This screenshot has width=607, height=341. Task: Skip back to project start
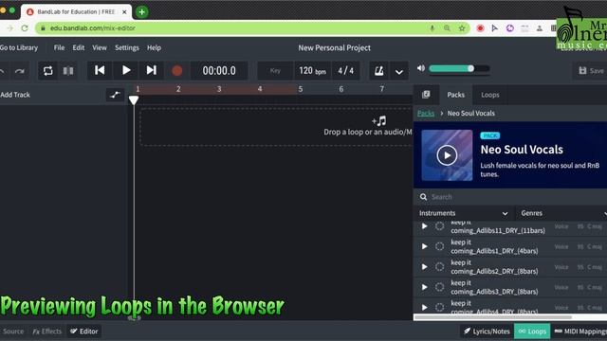pyautogui.click(x=100, y=70)
